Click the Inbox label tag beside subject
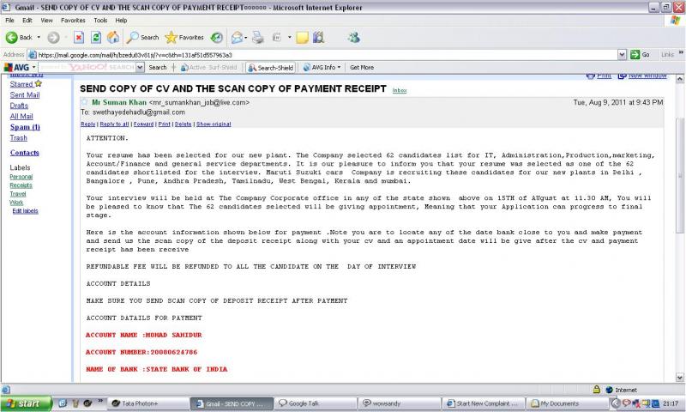The image size is (686, 412). point(400,91)
